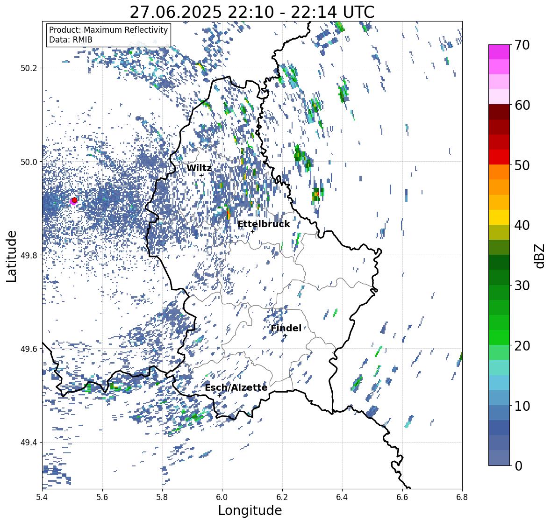Select the Ettelbruck city label

[x=264, y=224]
